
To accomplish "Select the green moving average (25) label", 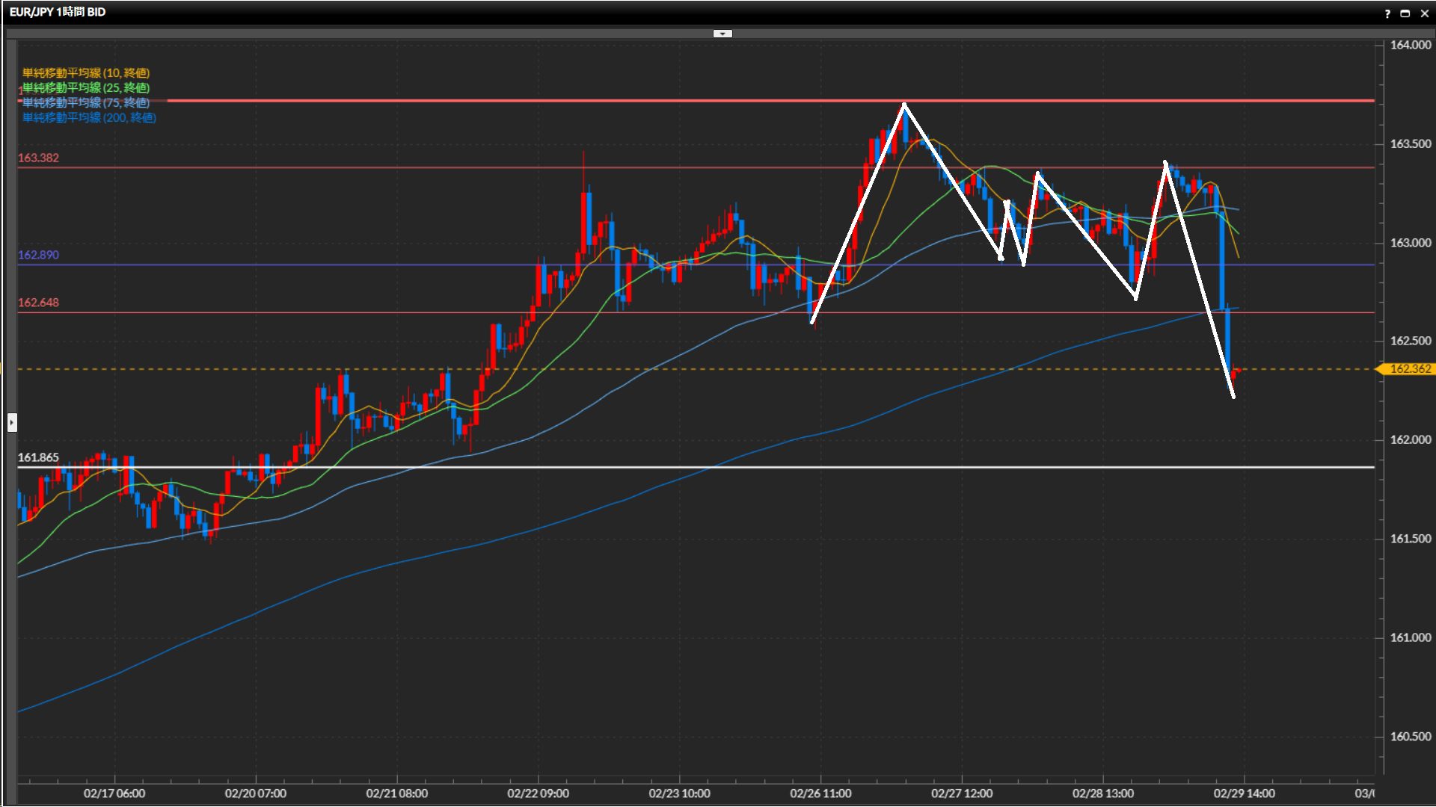I will [86, 87].
